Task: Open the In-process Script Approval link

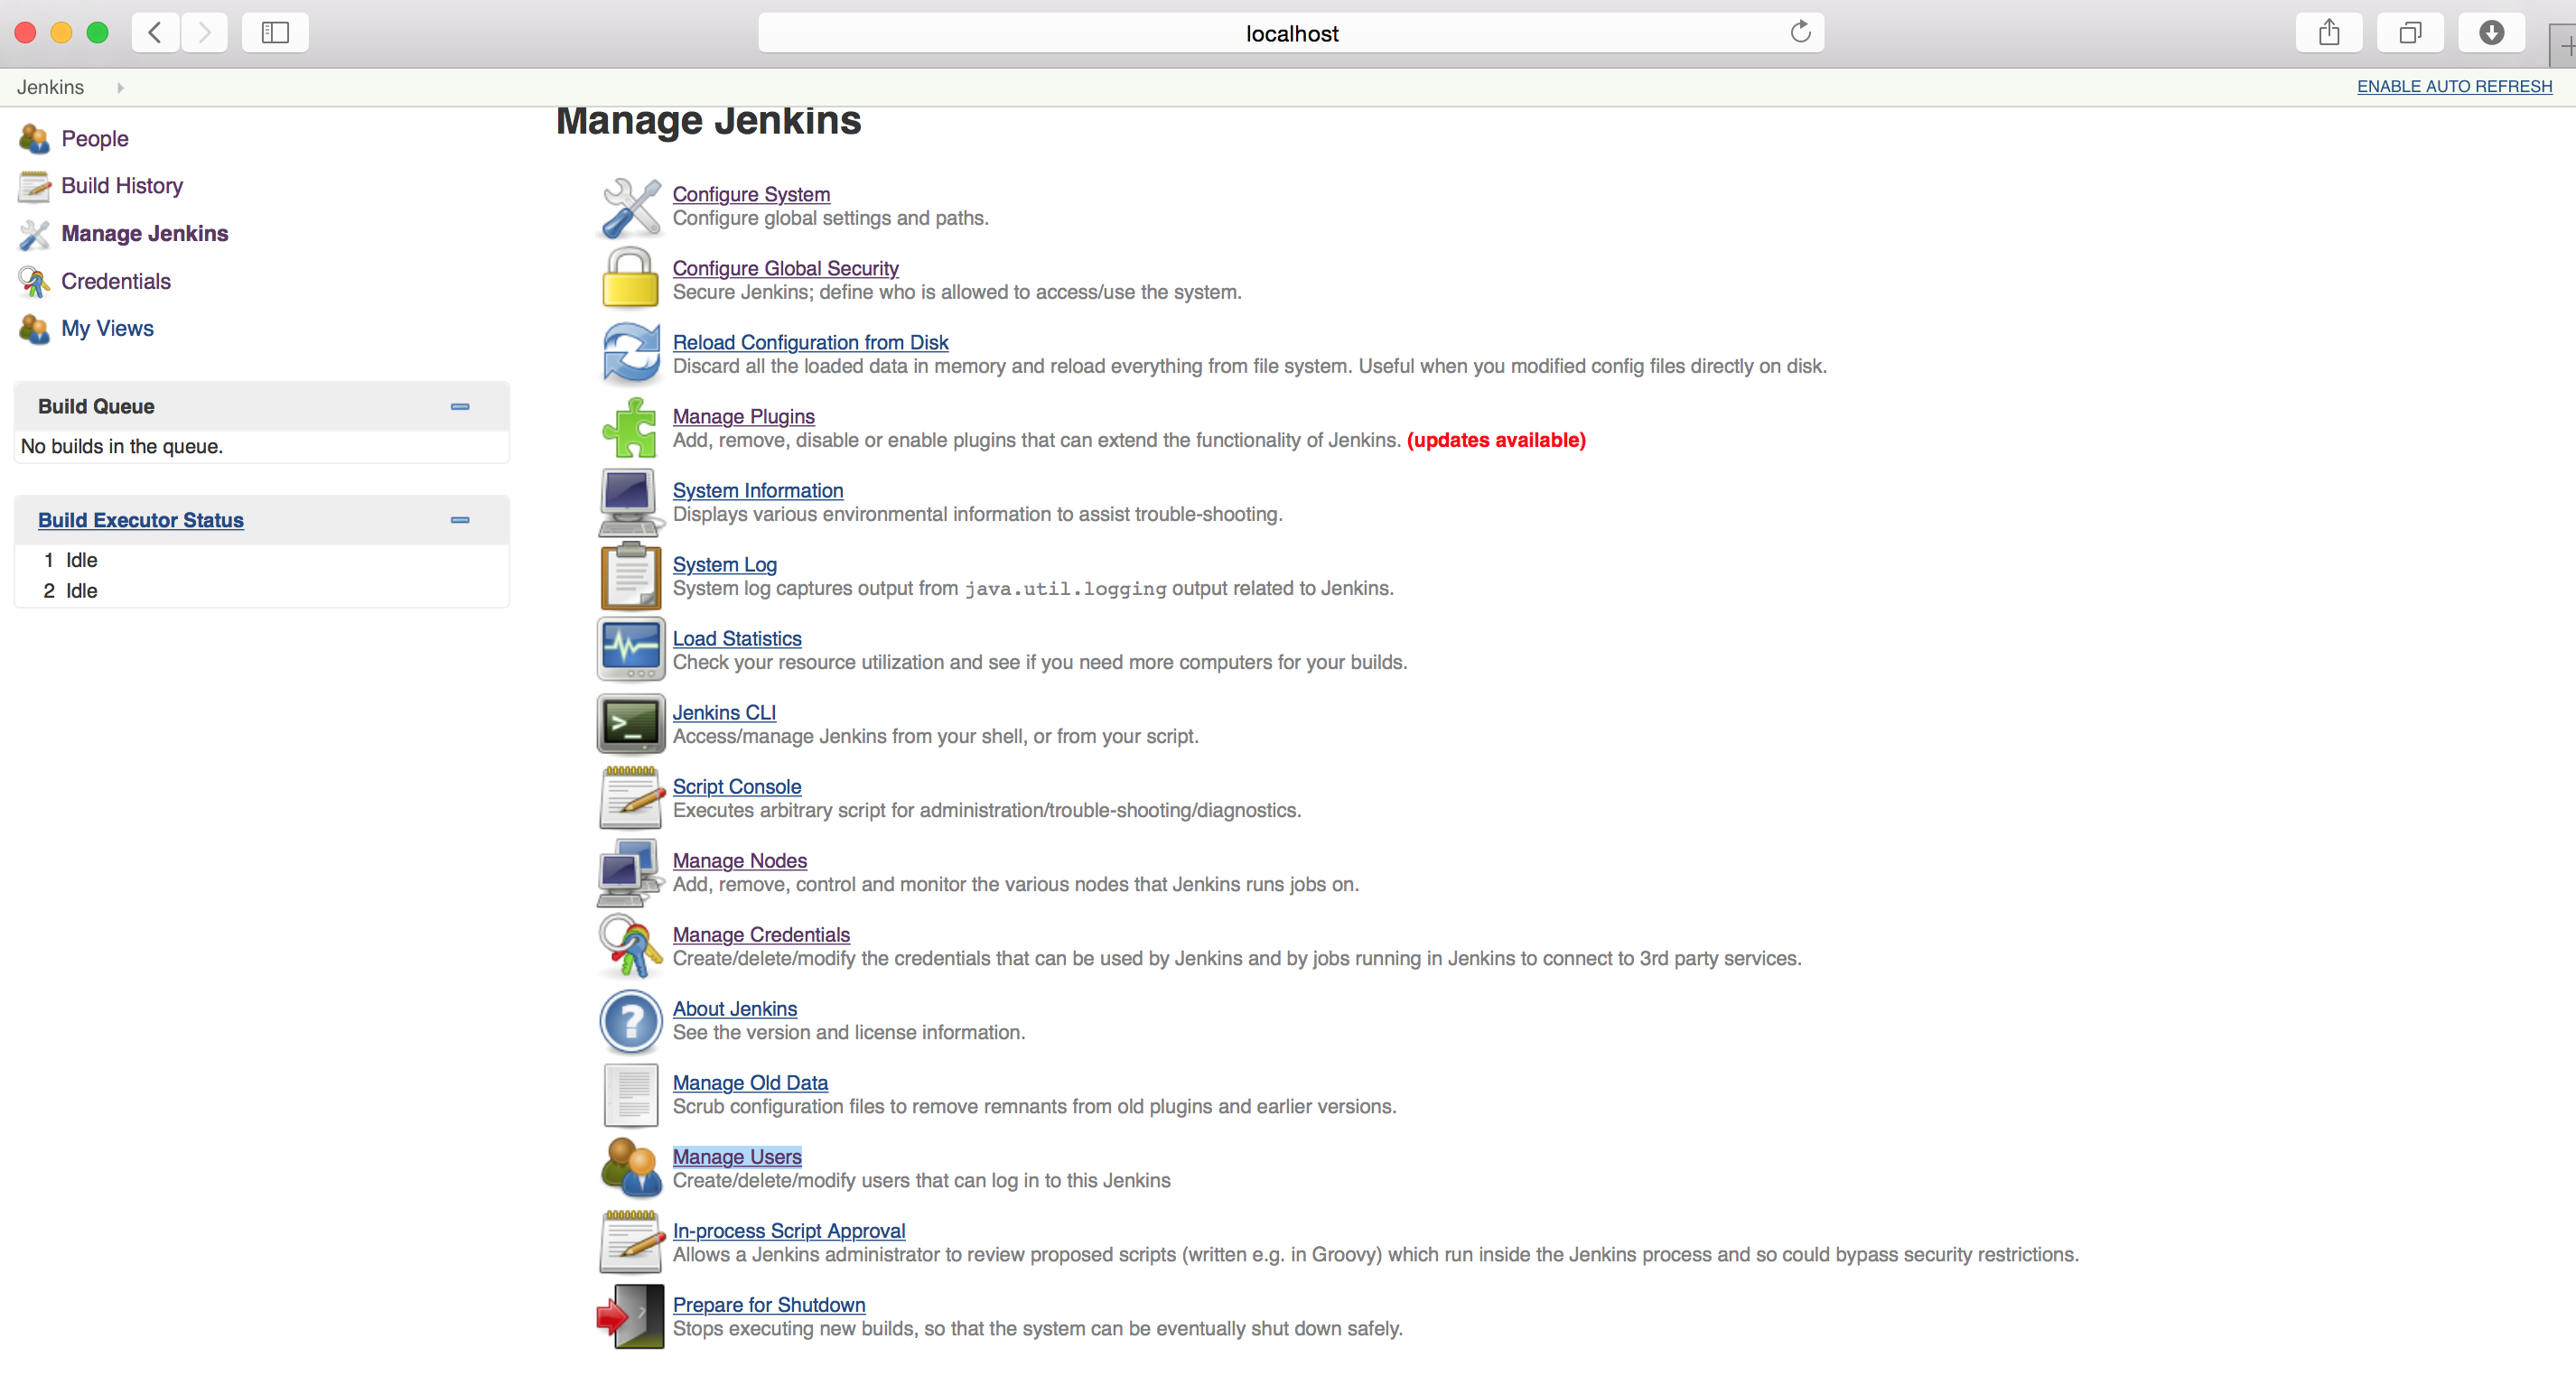Action: [x=789, y=1232]
